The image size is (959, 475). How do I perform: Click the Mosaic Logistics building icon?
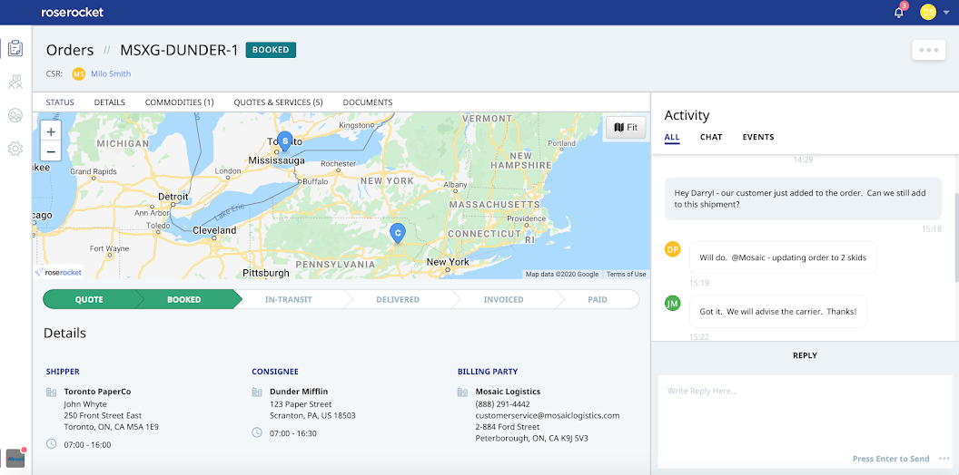pos(463,392)
